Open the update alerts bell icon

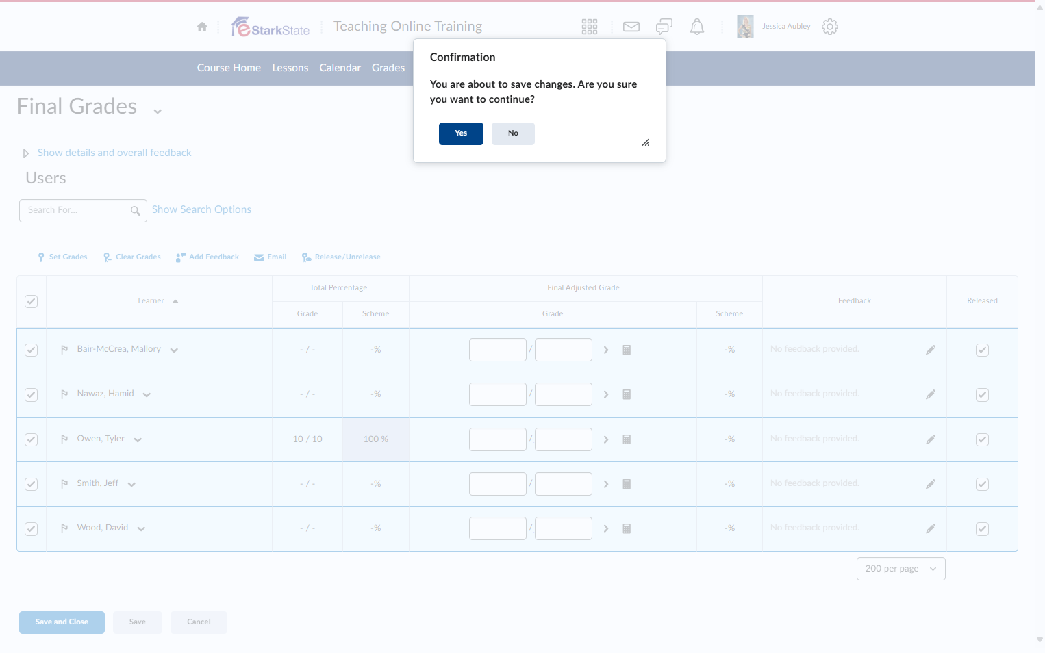pyautogui.click(x=697, y=27)
